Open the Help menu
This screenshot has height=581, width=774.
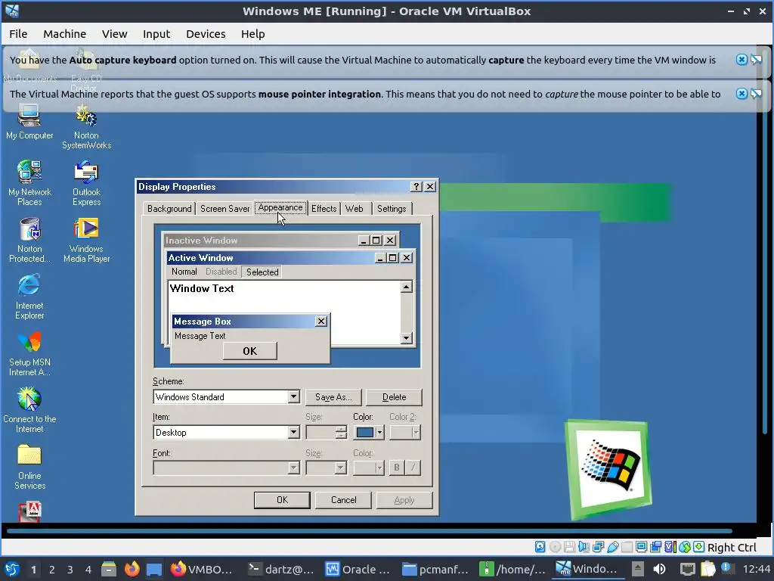[x=252, y=33]
